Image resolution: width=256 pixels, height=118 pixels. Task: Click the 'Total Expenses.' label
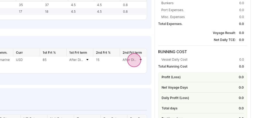point(170,24)
